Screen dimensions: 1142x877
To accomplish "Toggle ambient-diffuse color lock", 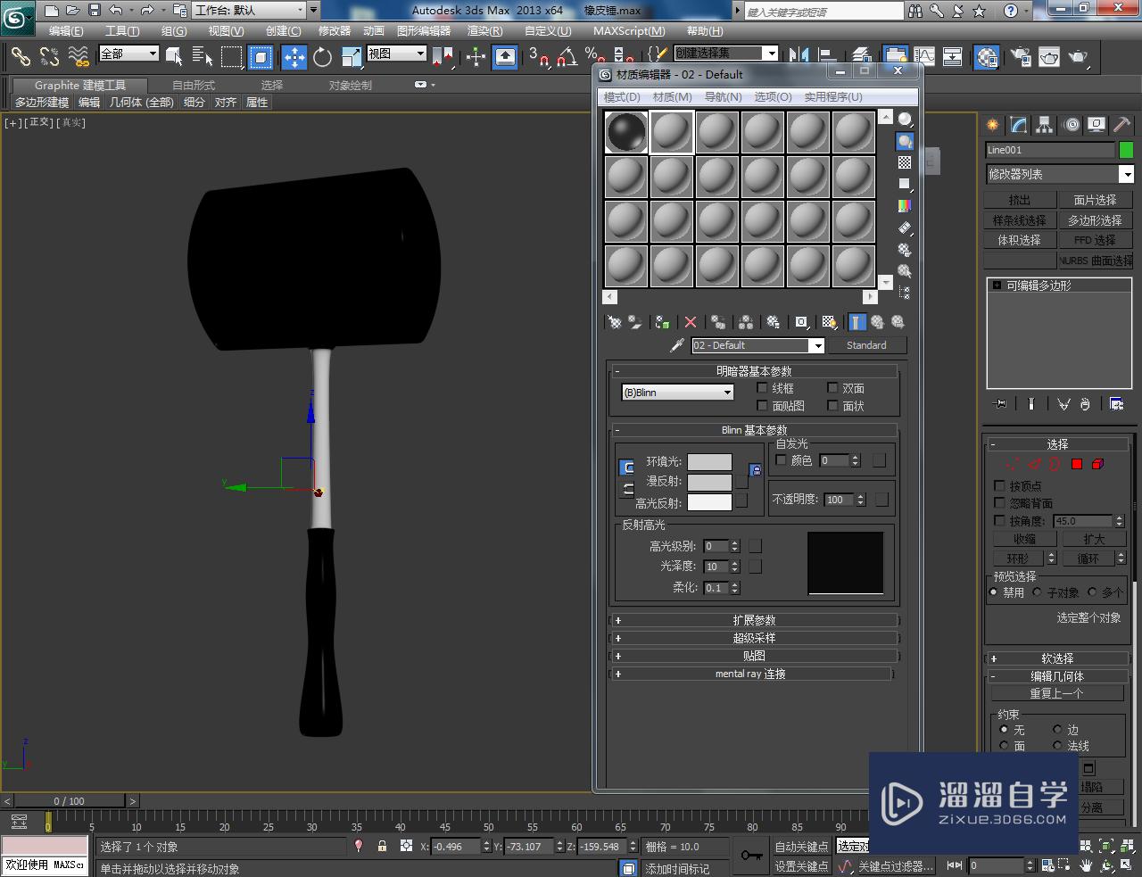I will (x=756, y=470).
